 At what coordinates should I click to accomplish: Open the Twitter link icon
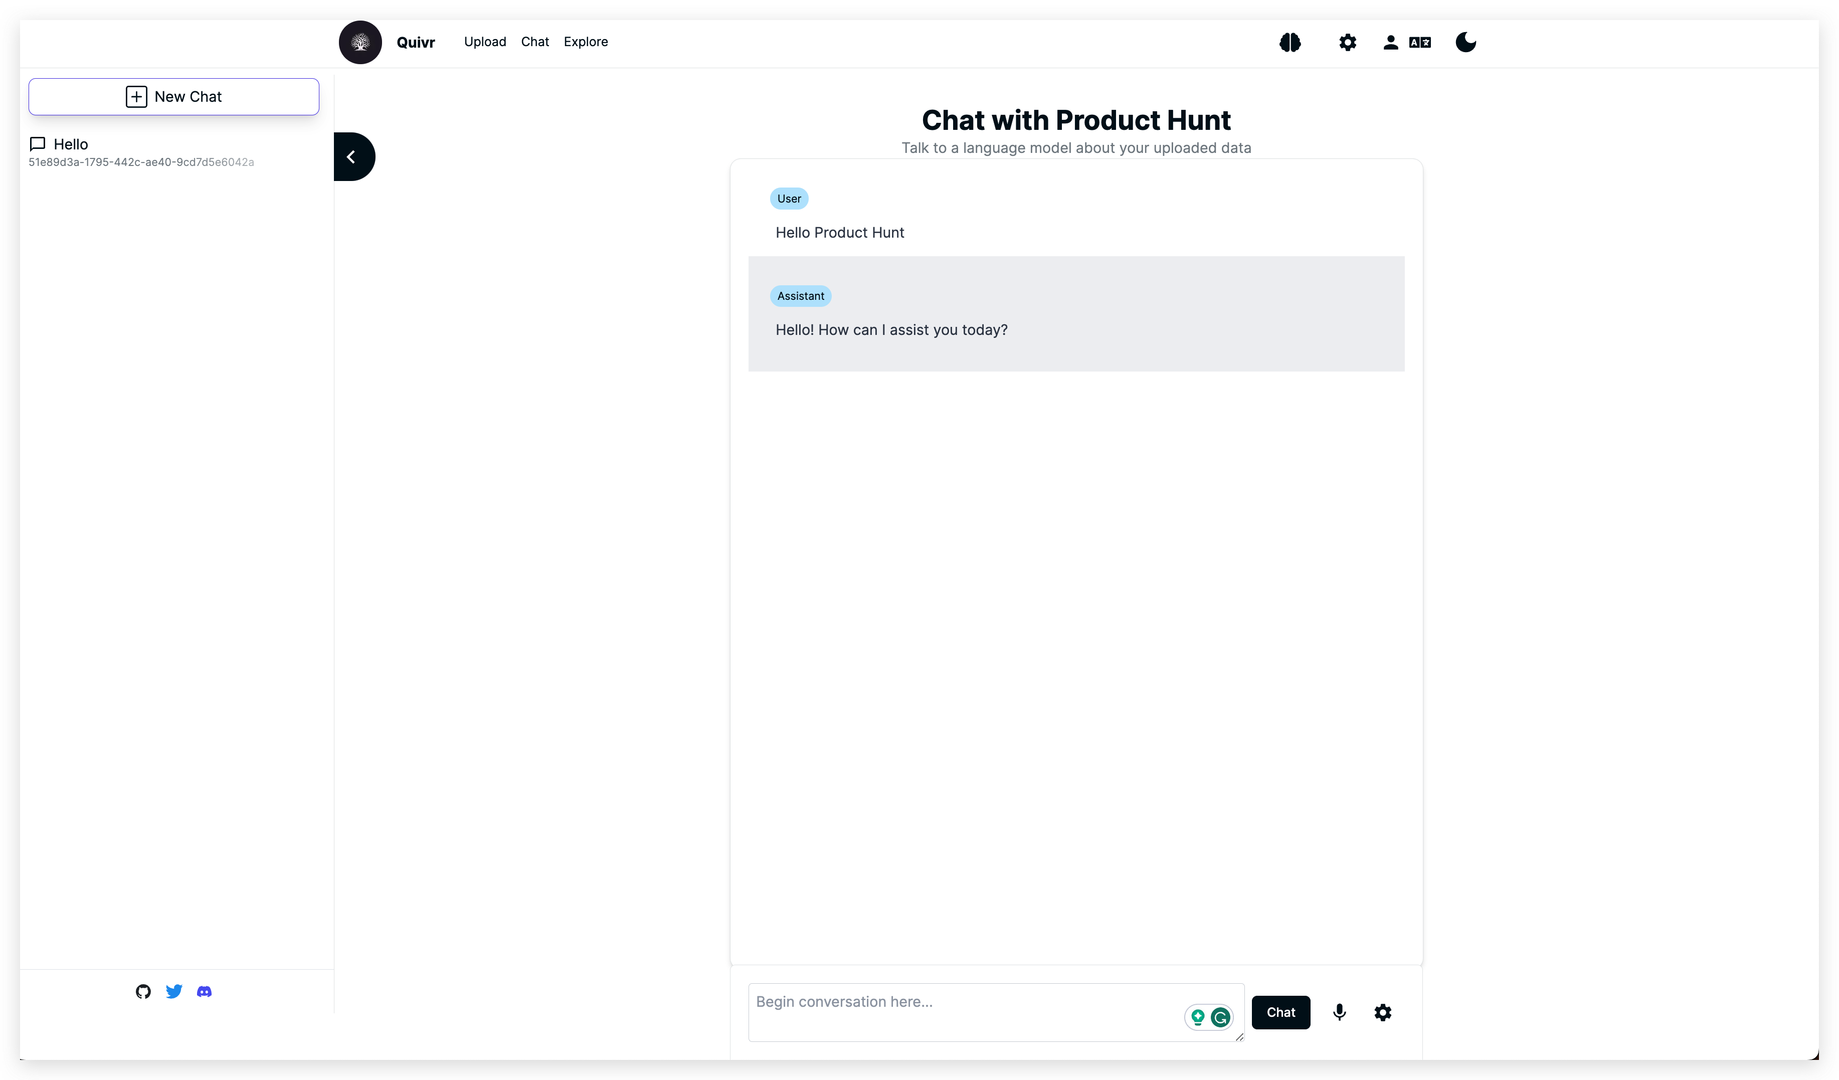tap(173, 991)
